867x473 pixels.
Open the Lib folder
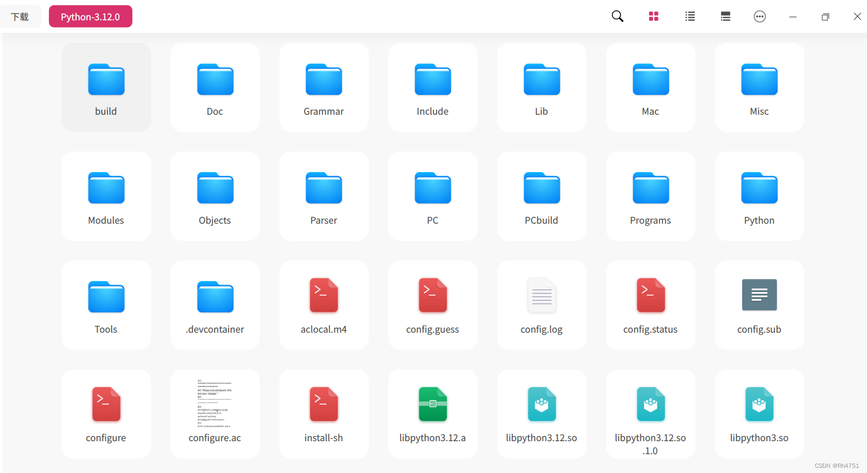tap(541, 87)
